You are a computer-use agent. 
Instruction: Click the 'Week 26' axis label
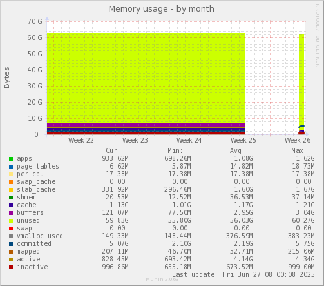click(298, 141)
